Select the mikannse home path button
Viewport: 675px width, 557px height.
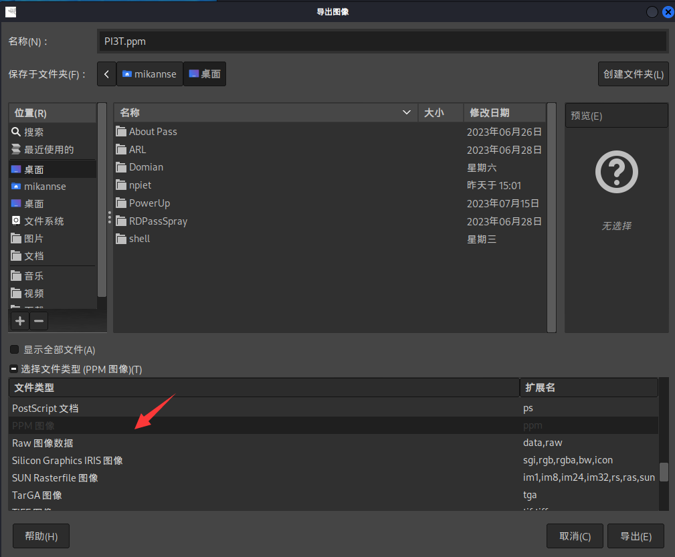pos(149,74)
